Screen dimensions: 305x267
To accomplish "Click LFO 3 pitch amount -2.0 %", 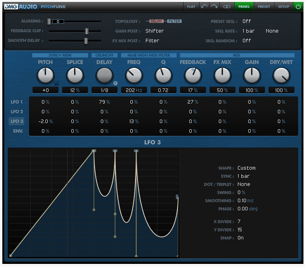I will pos(45,121).
